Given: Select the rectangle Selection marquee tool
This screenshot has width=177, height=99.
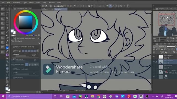Looking at the screenshot, I should 7,21.
